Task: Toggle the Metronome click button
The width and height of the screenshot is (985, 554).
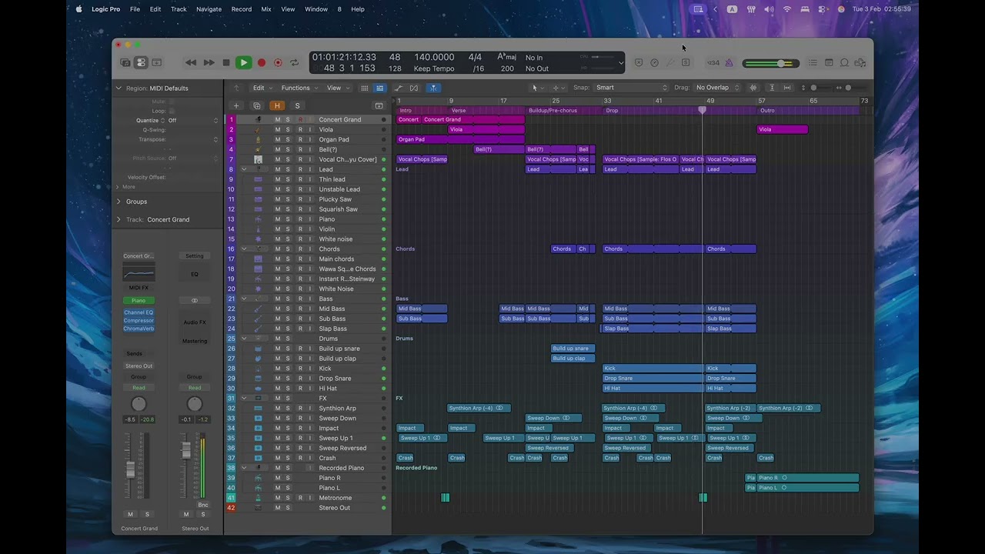Action: tap(729, 62)
